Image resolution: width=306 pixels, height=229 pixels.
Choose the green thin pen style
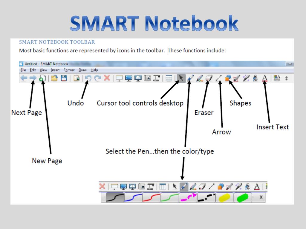click(170, 197)
